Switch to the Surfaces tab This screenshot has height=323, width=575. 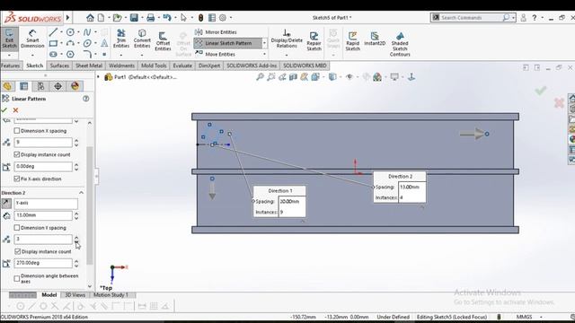(x=59, y=65)
